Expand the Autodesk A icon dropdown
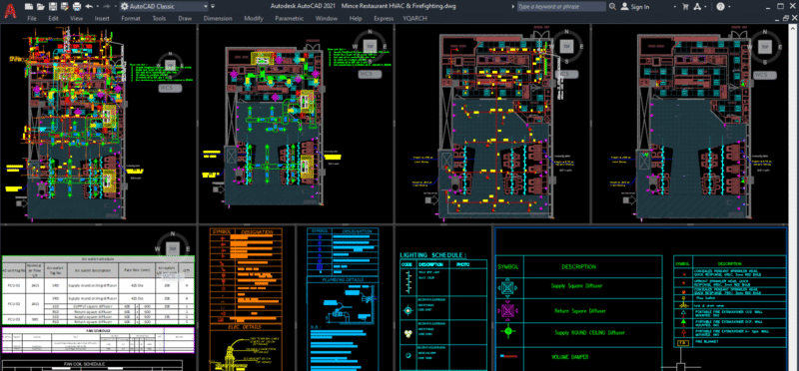The image size is (799, 371). 706,7
